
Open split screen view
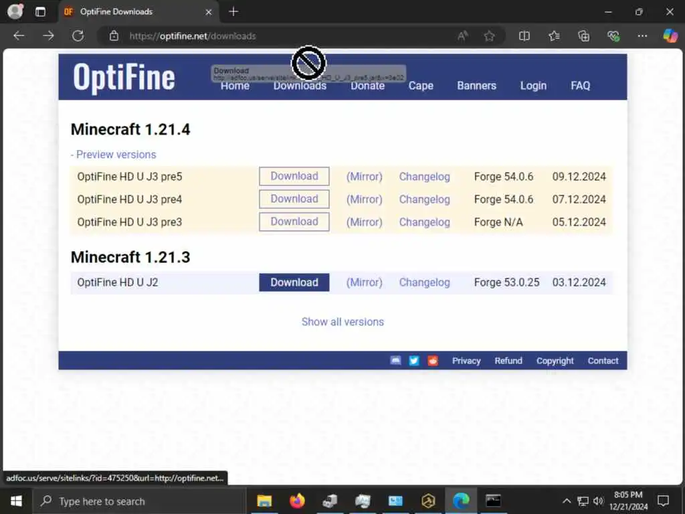click(524, 36)
